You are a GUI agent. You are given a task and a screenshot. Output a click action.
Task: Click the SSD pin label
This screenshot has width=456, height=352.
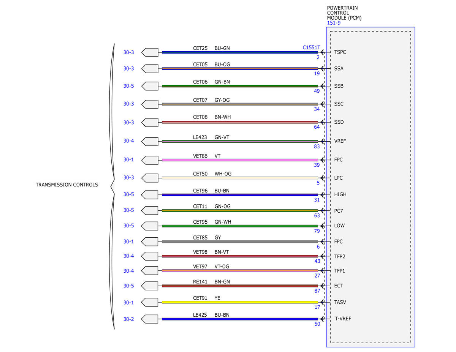coord(339,122)
